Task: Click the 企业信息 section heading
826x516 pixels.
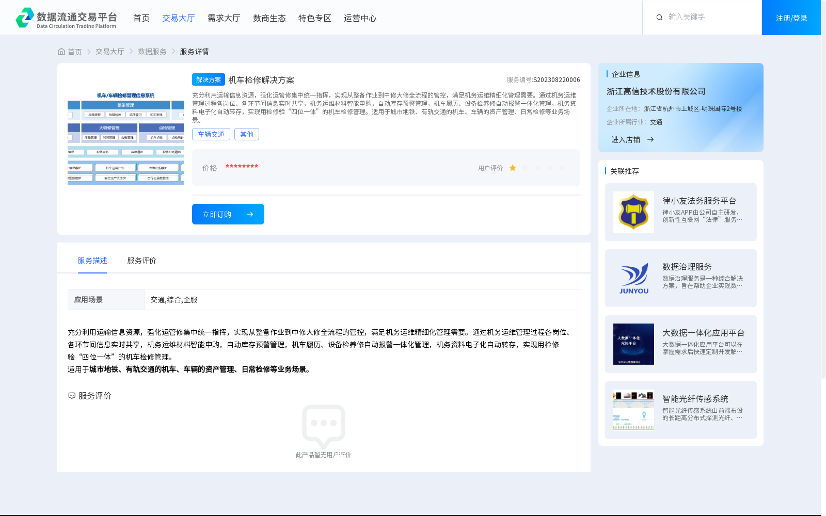Action: (x=626, y=74)
